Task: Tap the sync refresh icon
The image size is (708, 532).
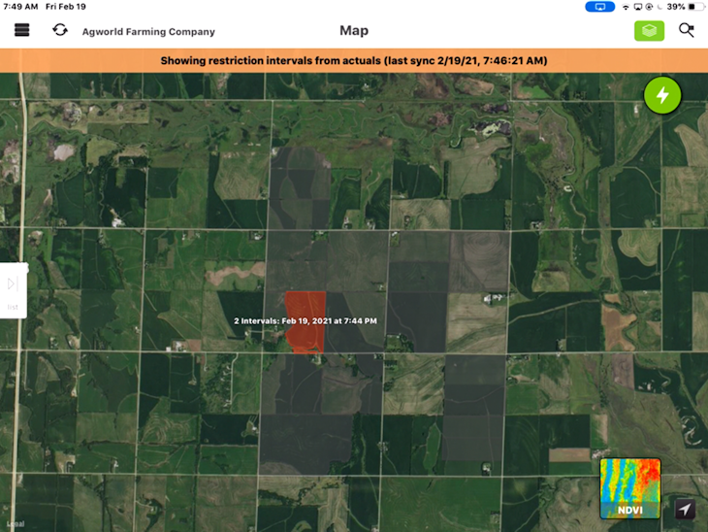Action: click(x=60, y=30)
